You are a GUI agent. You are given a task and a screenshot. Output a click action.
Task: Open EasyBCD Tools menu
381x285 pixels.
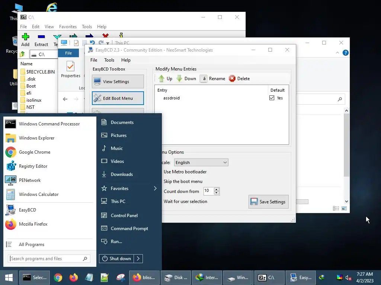(x=109, y=60)
